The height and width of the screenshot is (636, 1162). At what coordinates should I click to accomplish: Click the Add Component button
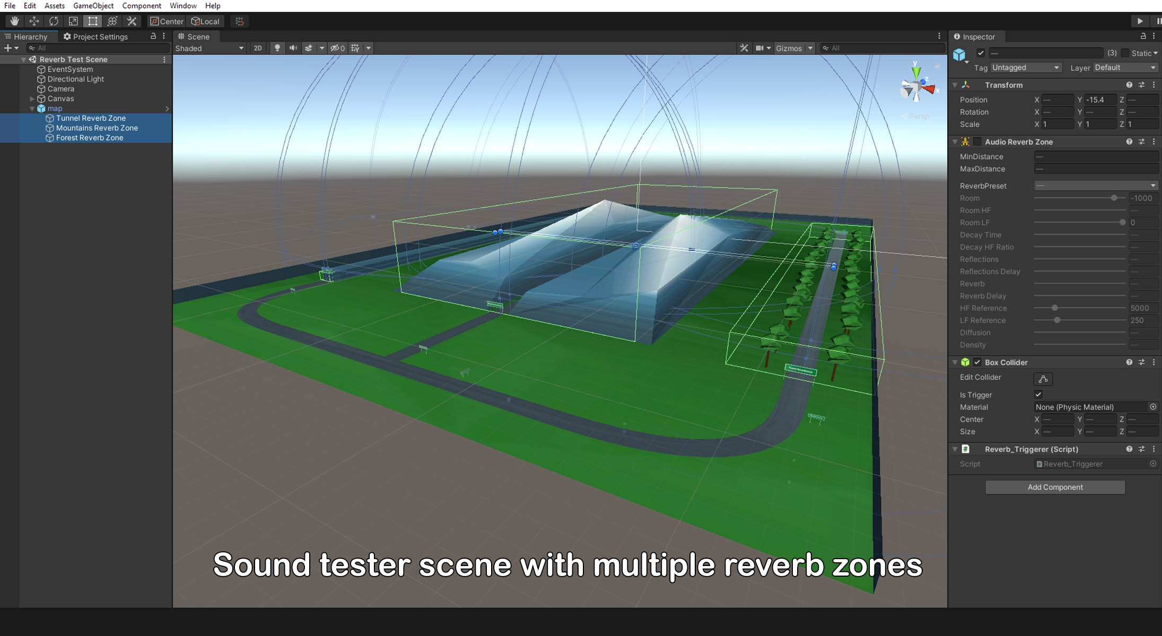pos(1054,487)
